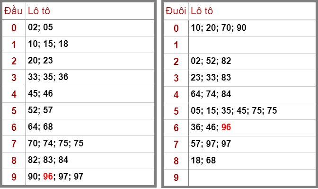Screen dimensions: 318x189
Task: Select the "10; 15; 18" lô tô cell
Action: pos(90,45)
